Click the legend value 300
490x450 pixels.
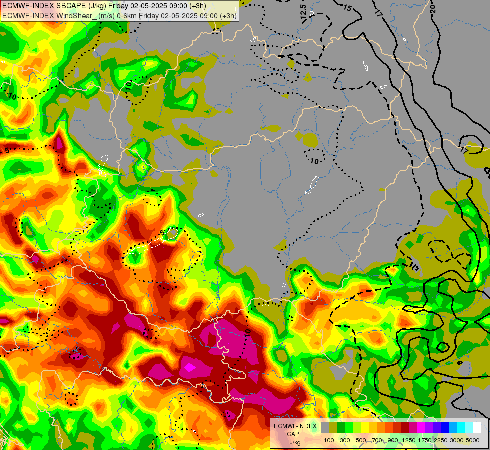[x=345, y=440]
